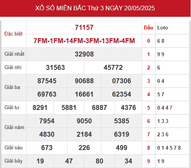Select third prize number 90688

click(x=84, y=81)
